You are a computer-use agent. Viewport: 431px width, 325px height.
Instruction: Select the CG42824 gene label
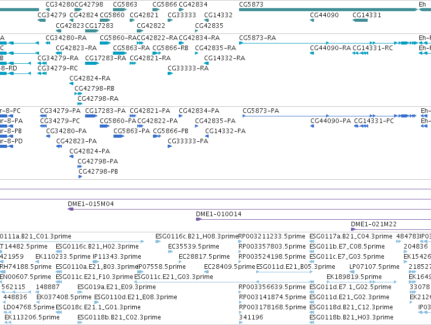coord(84,15)
